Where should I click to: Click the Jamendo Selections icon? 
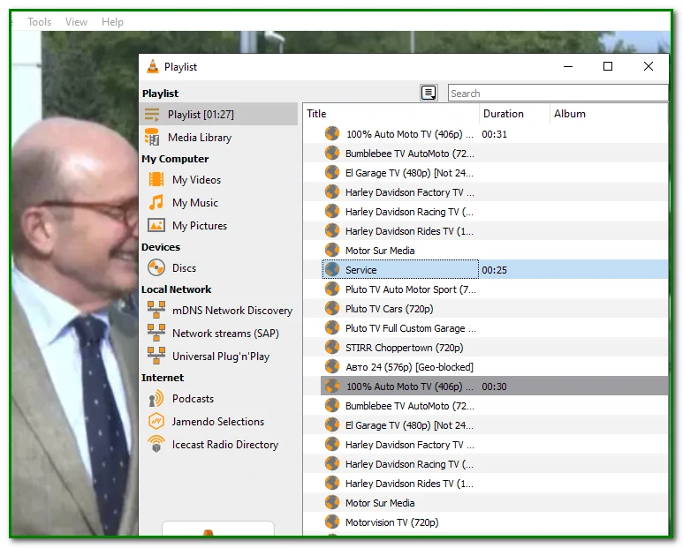pyautogui.click(x=156, y=422)
